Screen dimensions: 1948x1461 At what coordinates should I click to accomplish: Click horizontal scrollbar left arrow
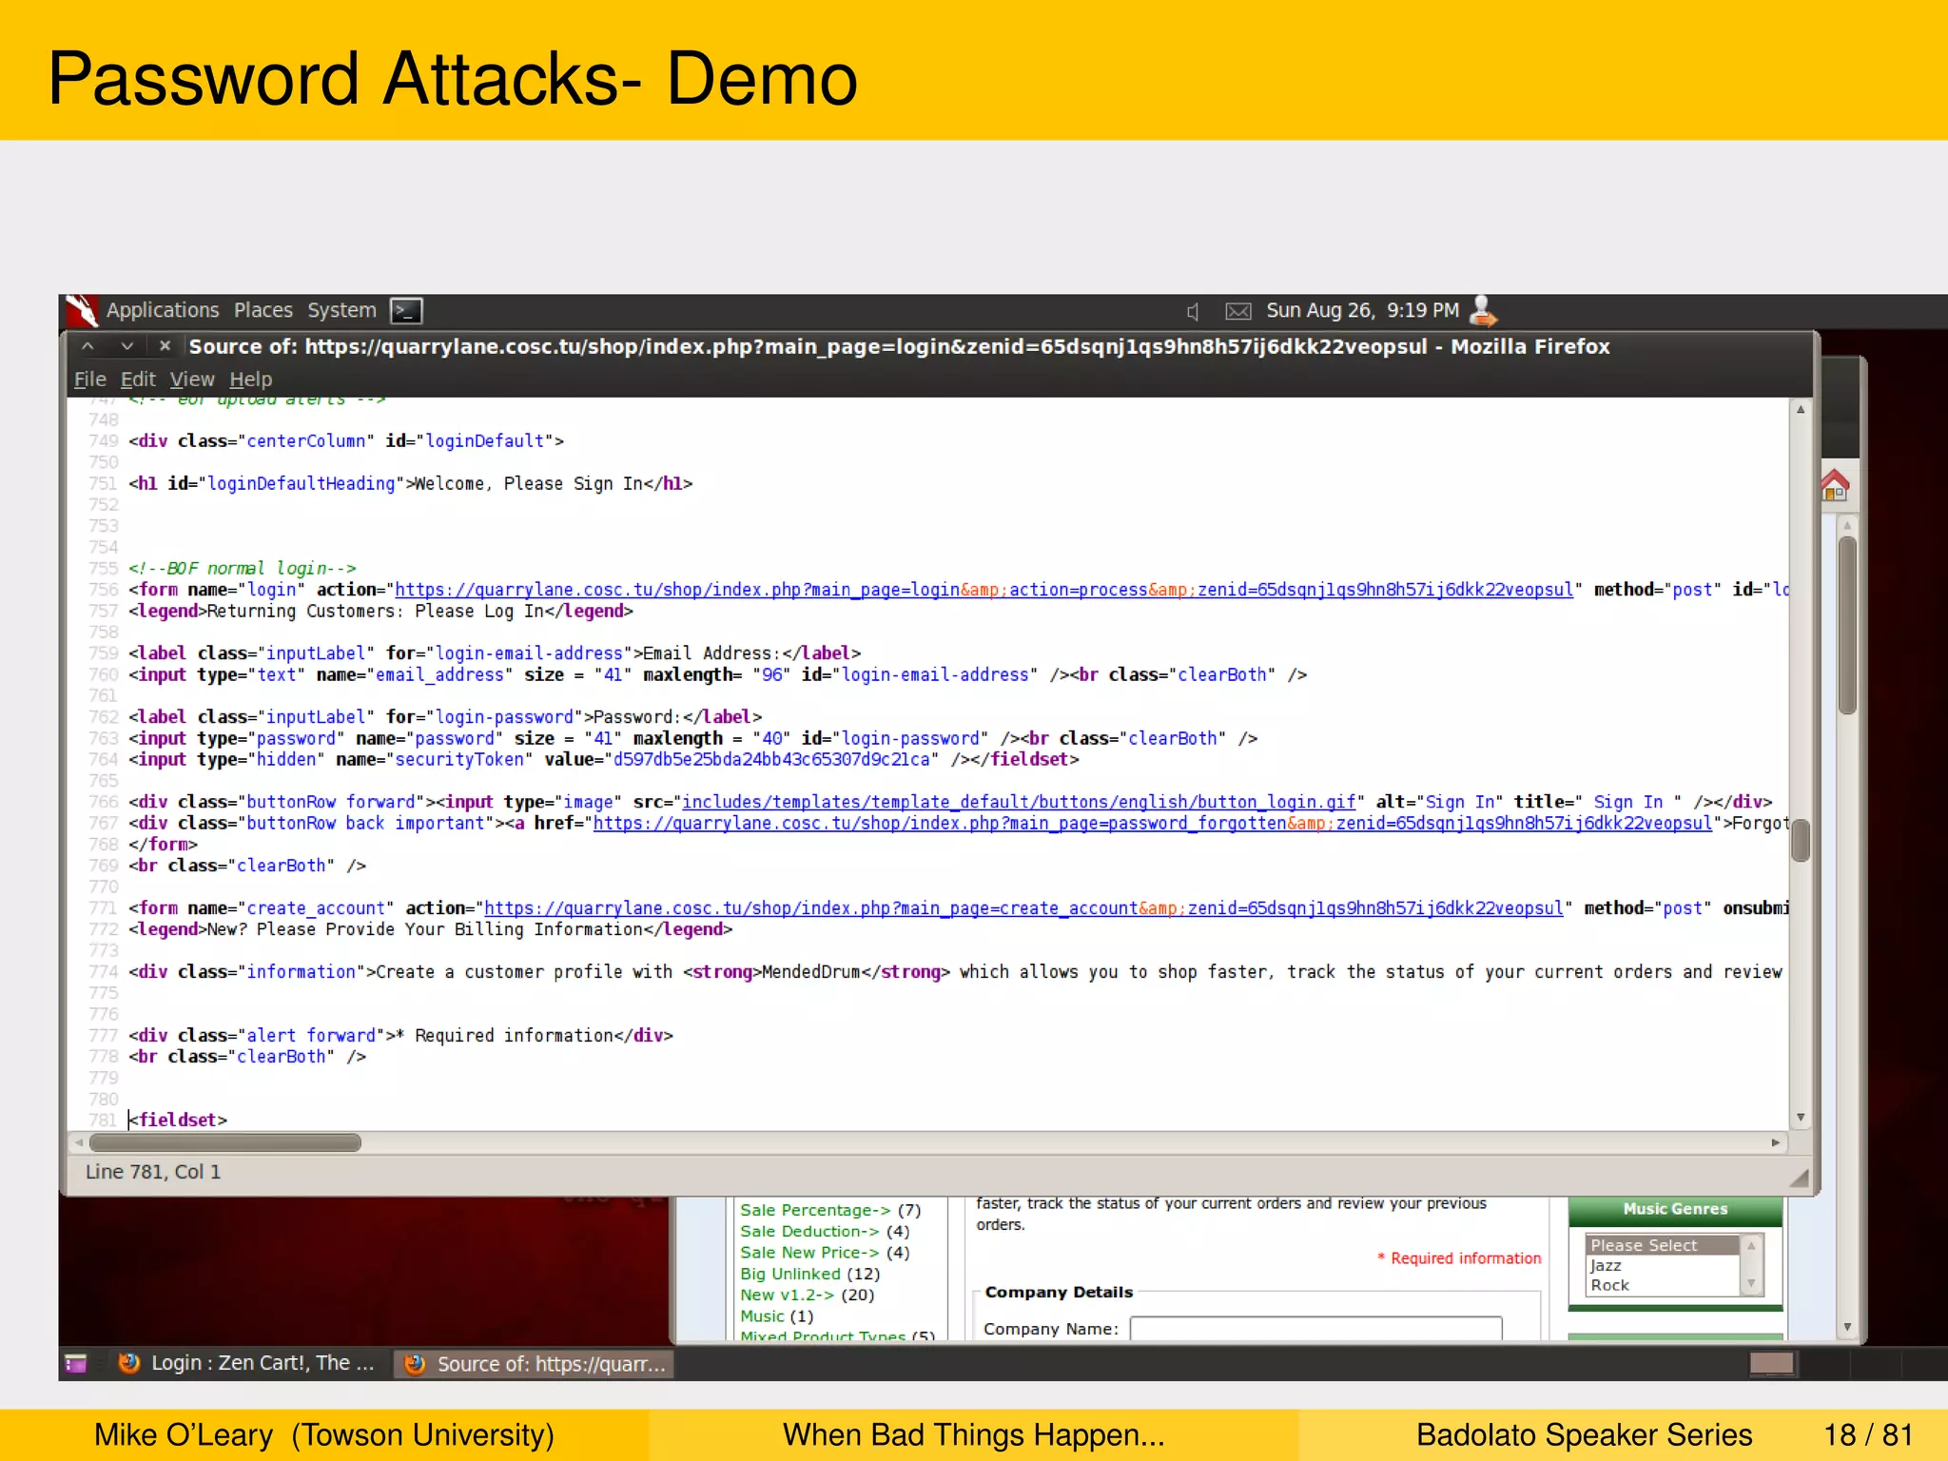click(x=79, y=1142)
